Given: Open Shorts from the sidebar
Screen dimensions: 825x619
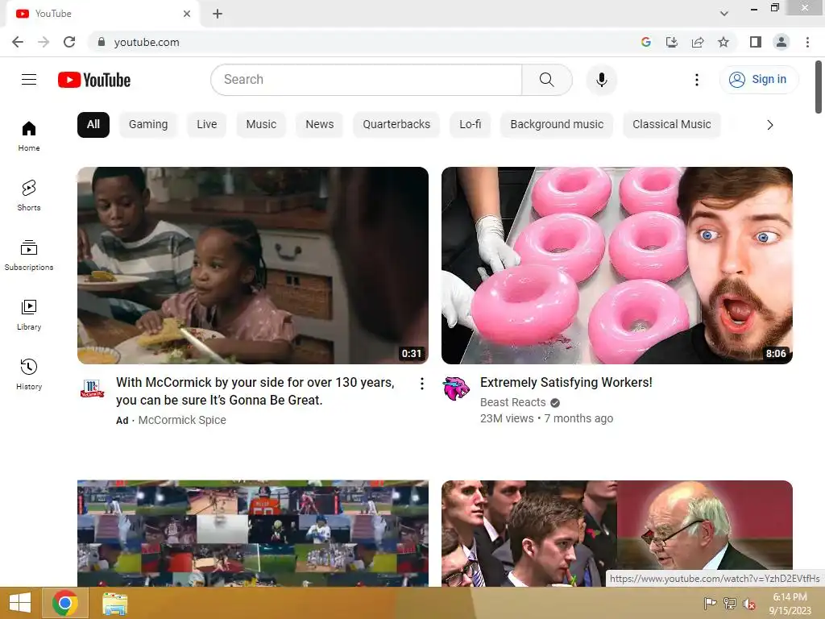Looking at the screenshot, I should pyautogui.click(x=29, y=196).
